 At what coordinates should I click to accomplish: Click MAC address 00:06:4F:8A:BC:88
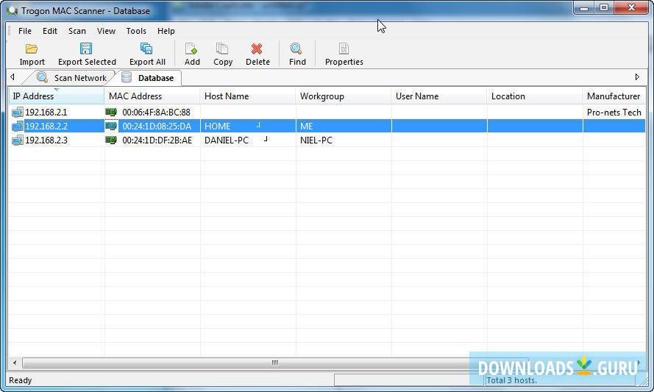[156, 113]
